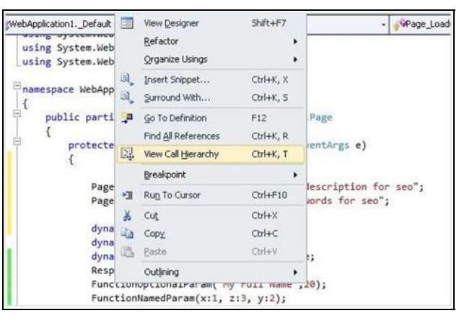This screenshot has height=321, width=459.
Task: Collapse the namespace WebApplication code block
Action: pyautogui.click(x=16, y=88)
